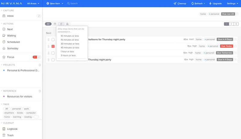The height and width of the screenshot is (139, 241).
Task: Check the Due Tomorrow task checkbox
Action: (53, 53)
